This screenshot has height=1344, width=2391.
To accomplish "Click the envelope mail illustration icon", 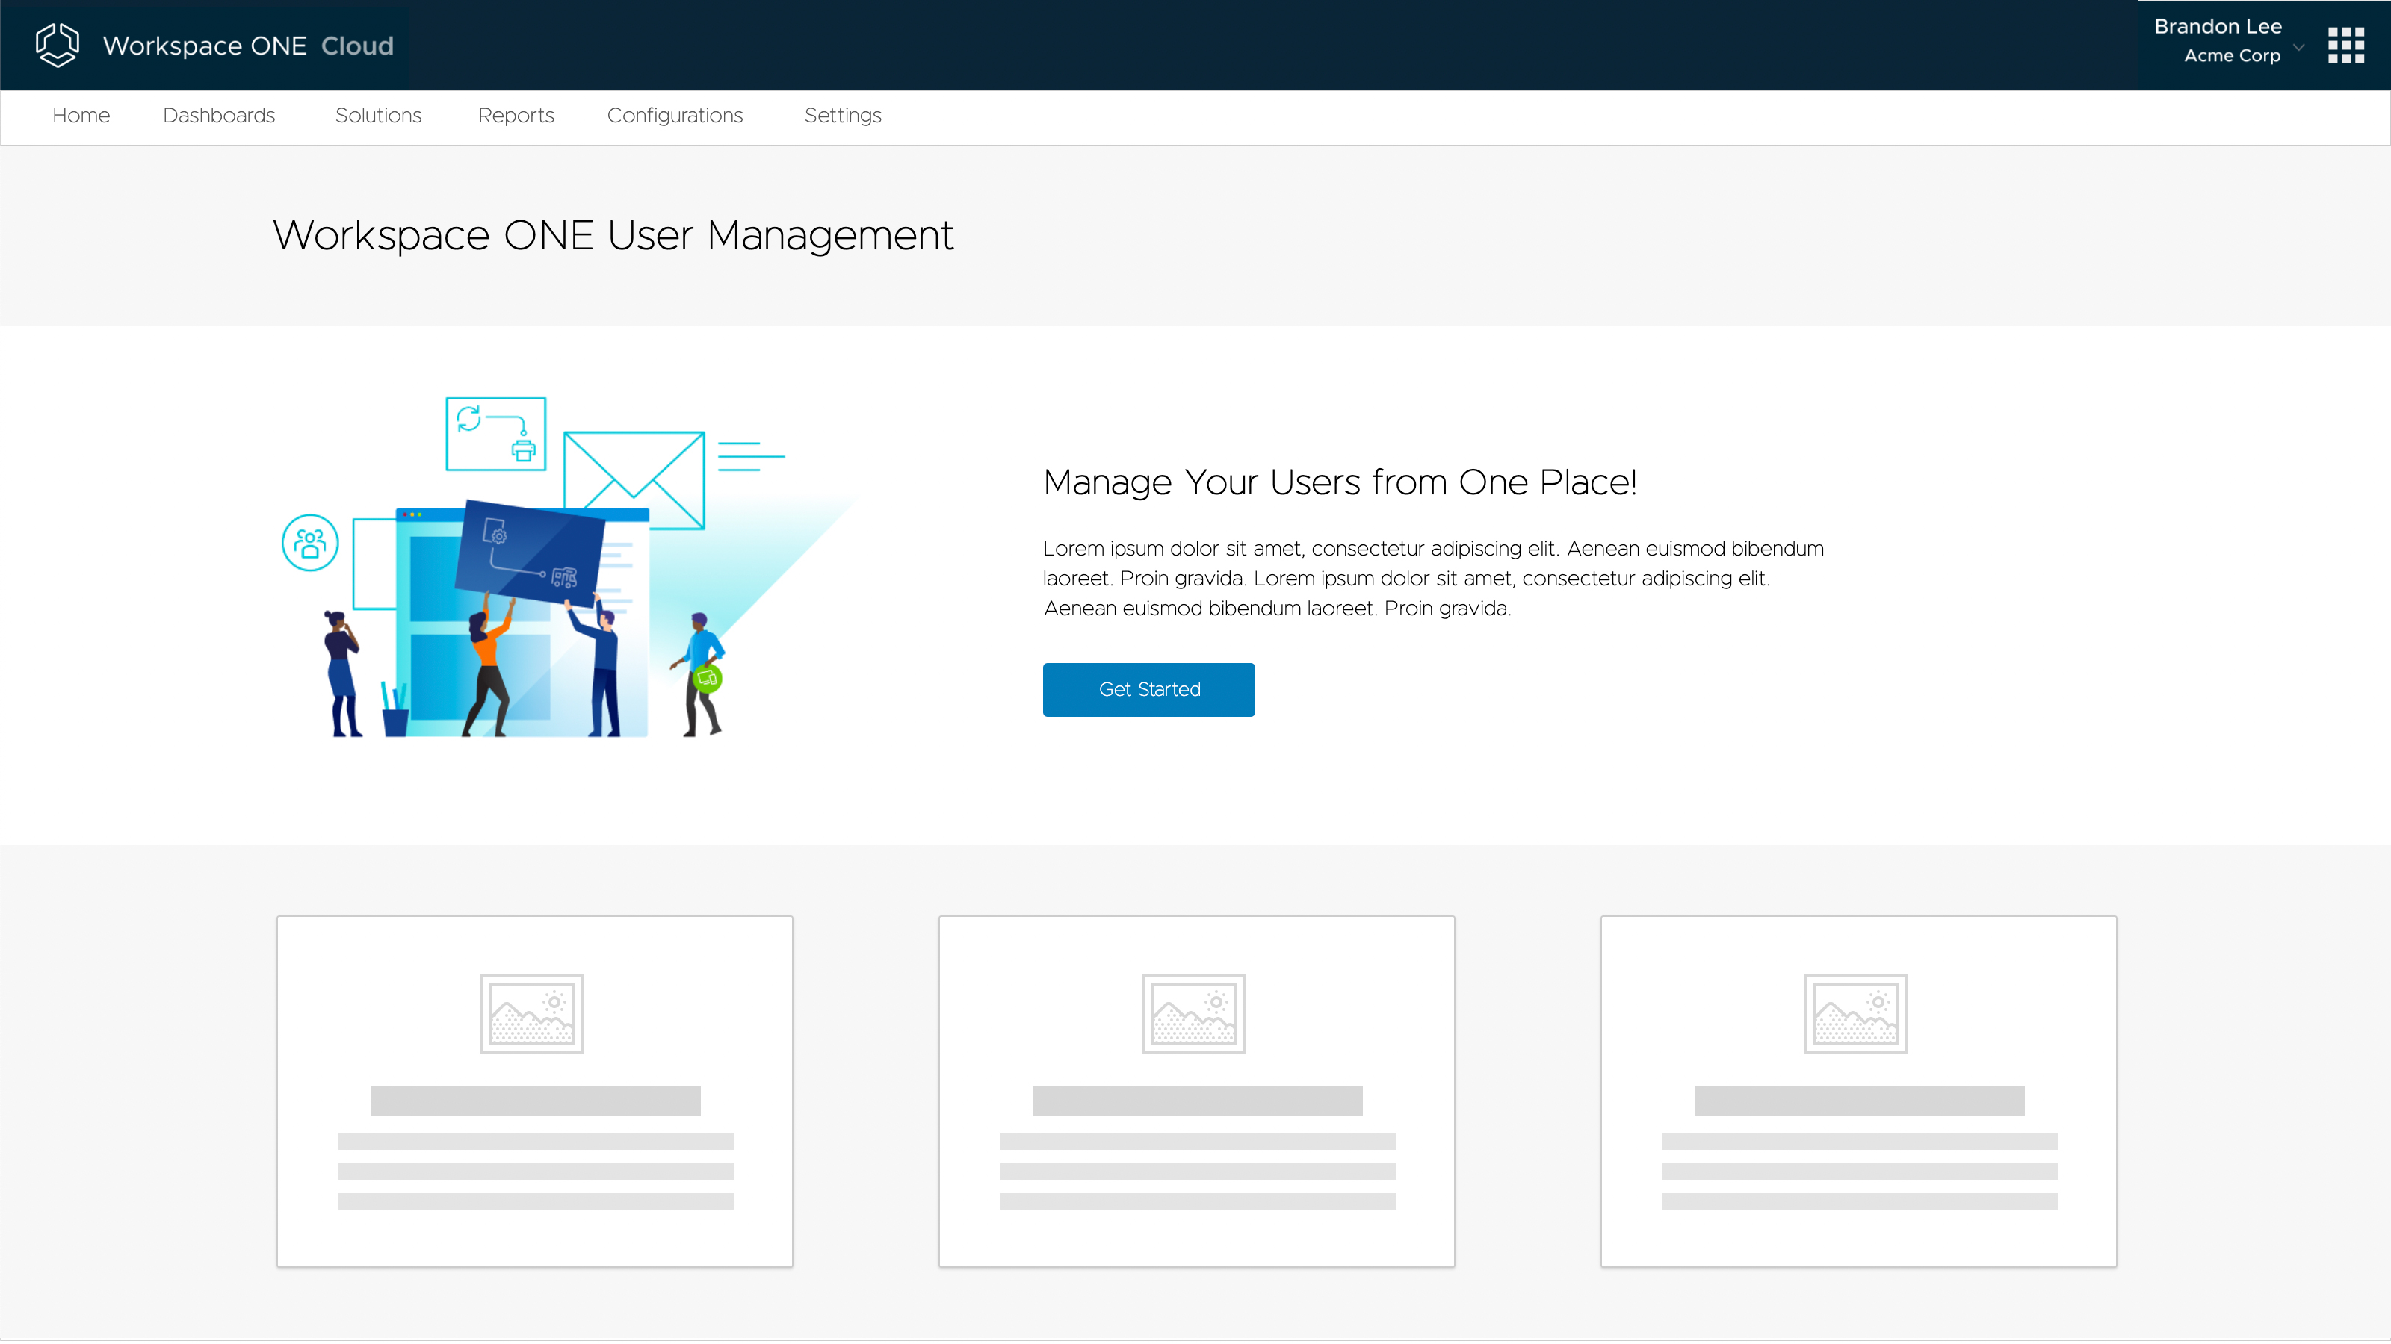I will 634,479.
